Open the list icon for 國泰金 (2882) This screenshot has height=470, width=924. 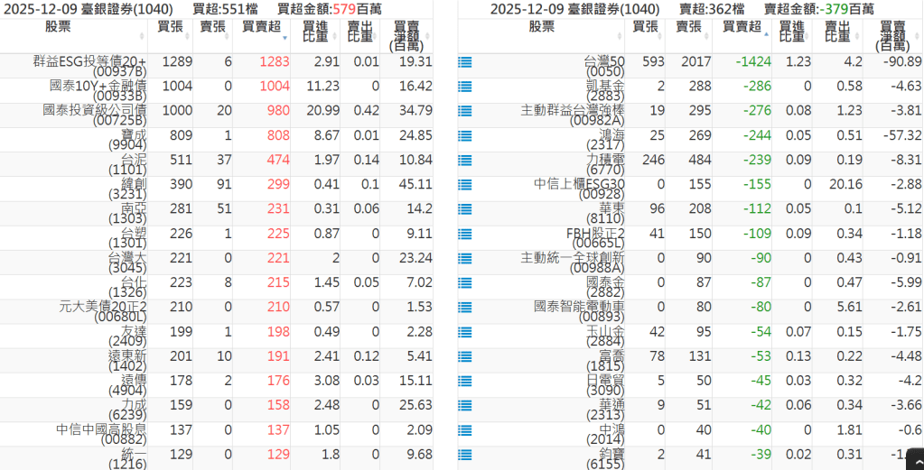(465, 284)
